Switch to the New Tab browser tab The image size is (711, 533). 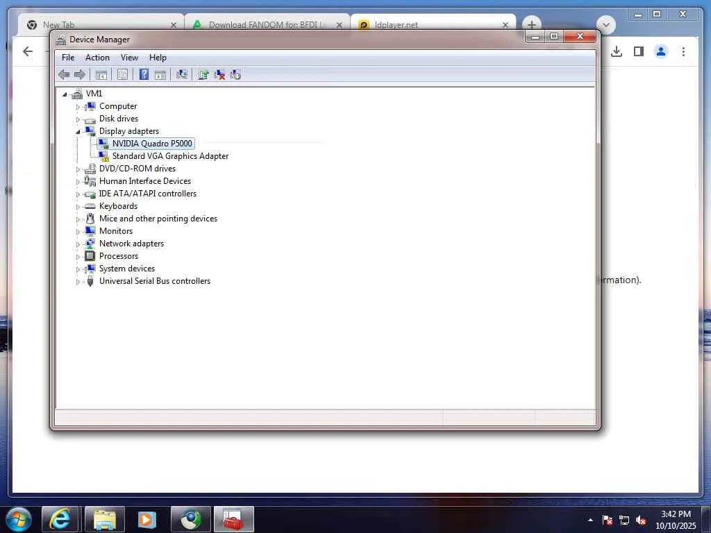point(101,24)
